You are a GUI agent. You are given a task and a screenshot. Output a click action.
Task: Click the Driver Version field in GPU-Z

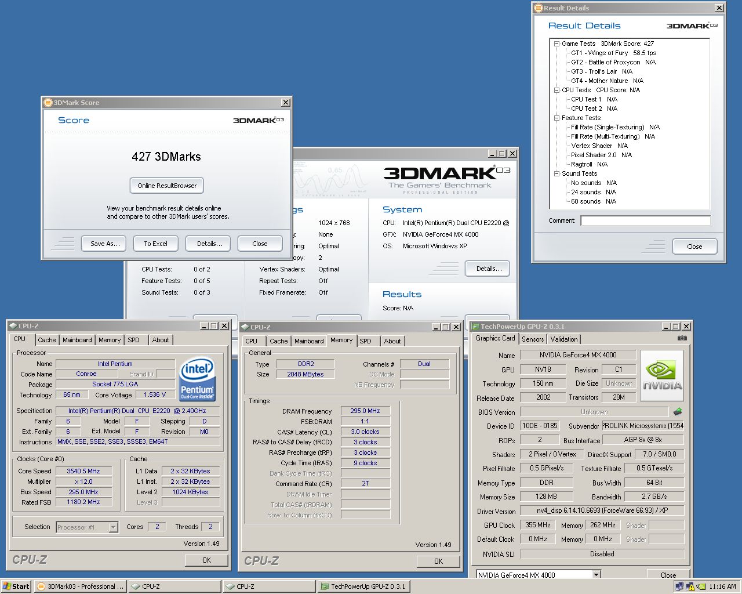[602, 511]
